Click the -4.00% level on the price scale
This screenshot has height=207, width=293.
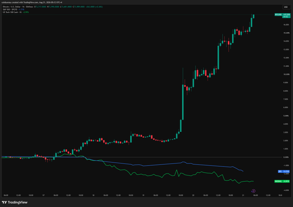[286, 190]
